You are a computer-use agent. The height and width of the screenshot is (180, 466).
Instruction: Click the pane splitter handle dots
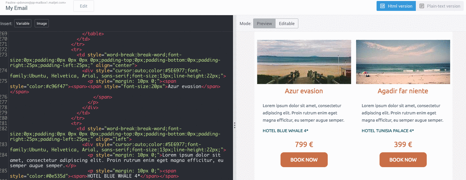coord(235,125)
